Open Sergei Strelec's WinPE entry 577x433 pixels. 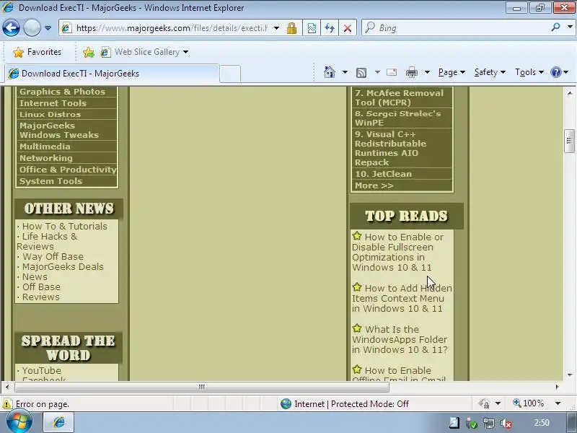click(x=397, y=118)
